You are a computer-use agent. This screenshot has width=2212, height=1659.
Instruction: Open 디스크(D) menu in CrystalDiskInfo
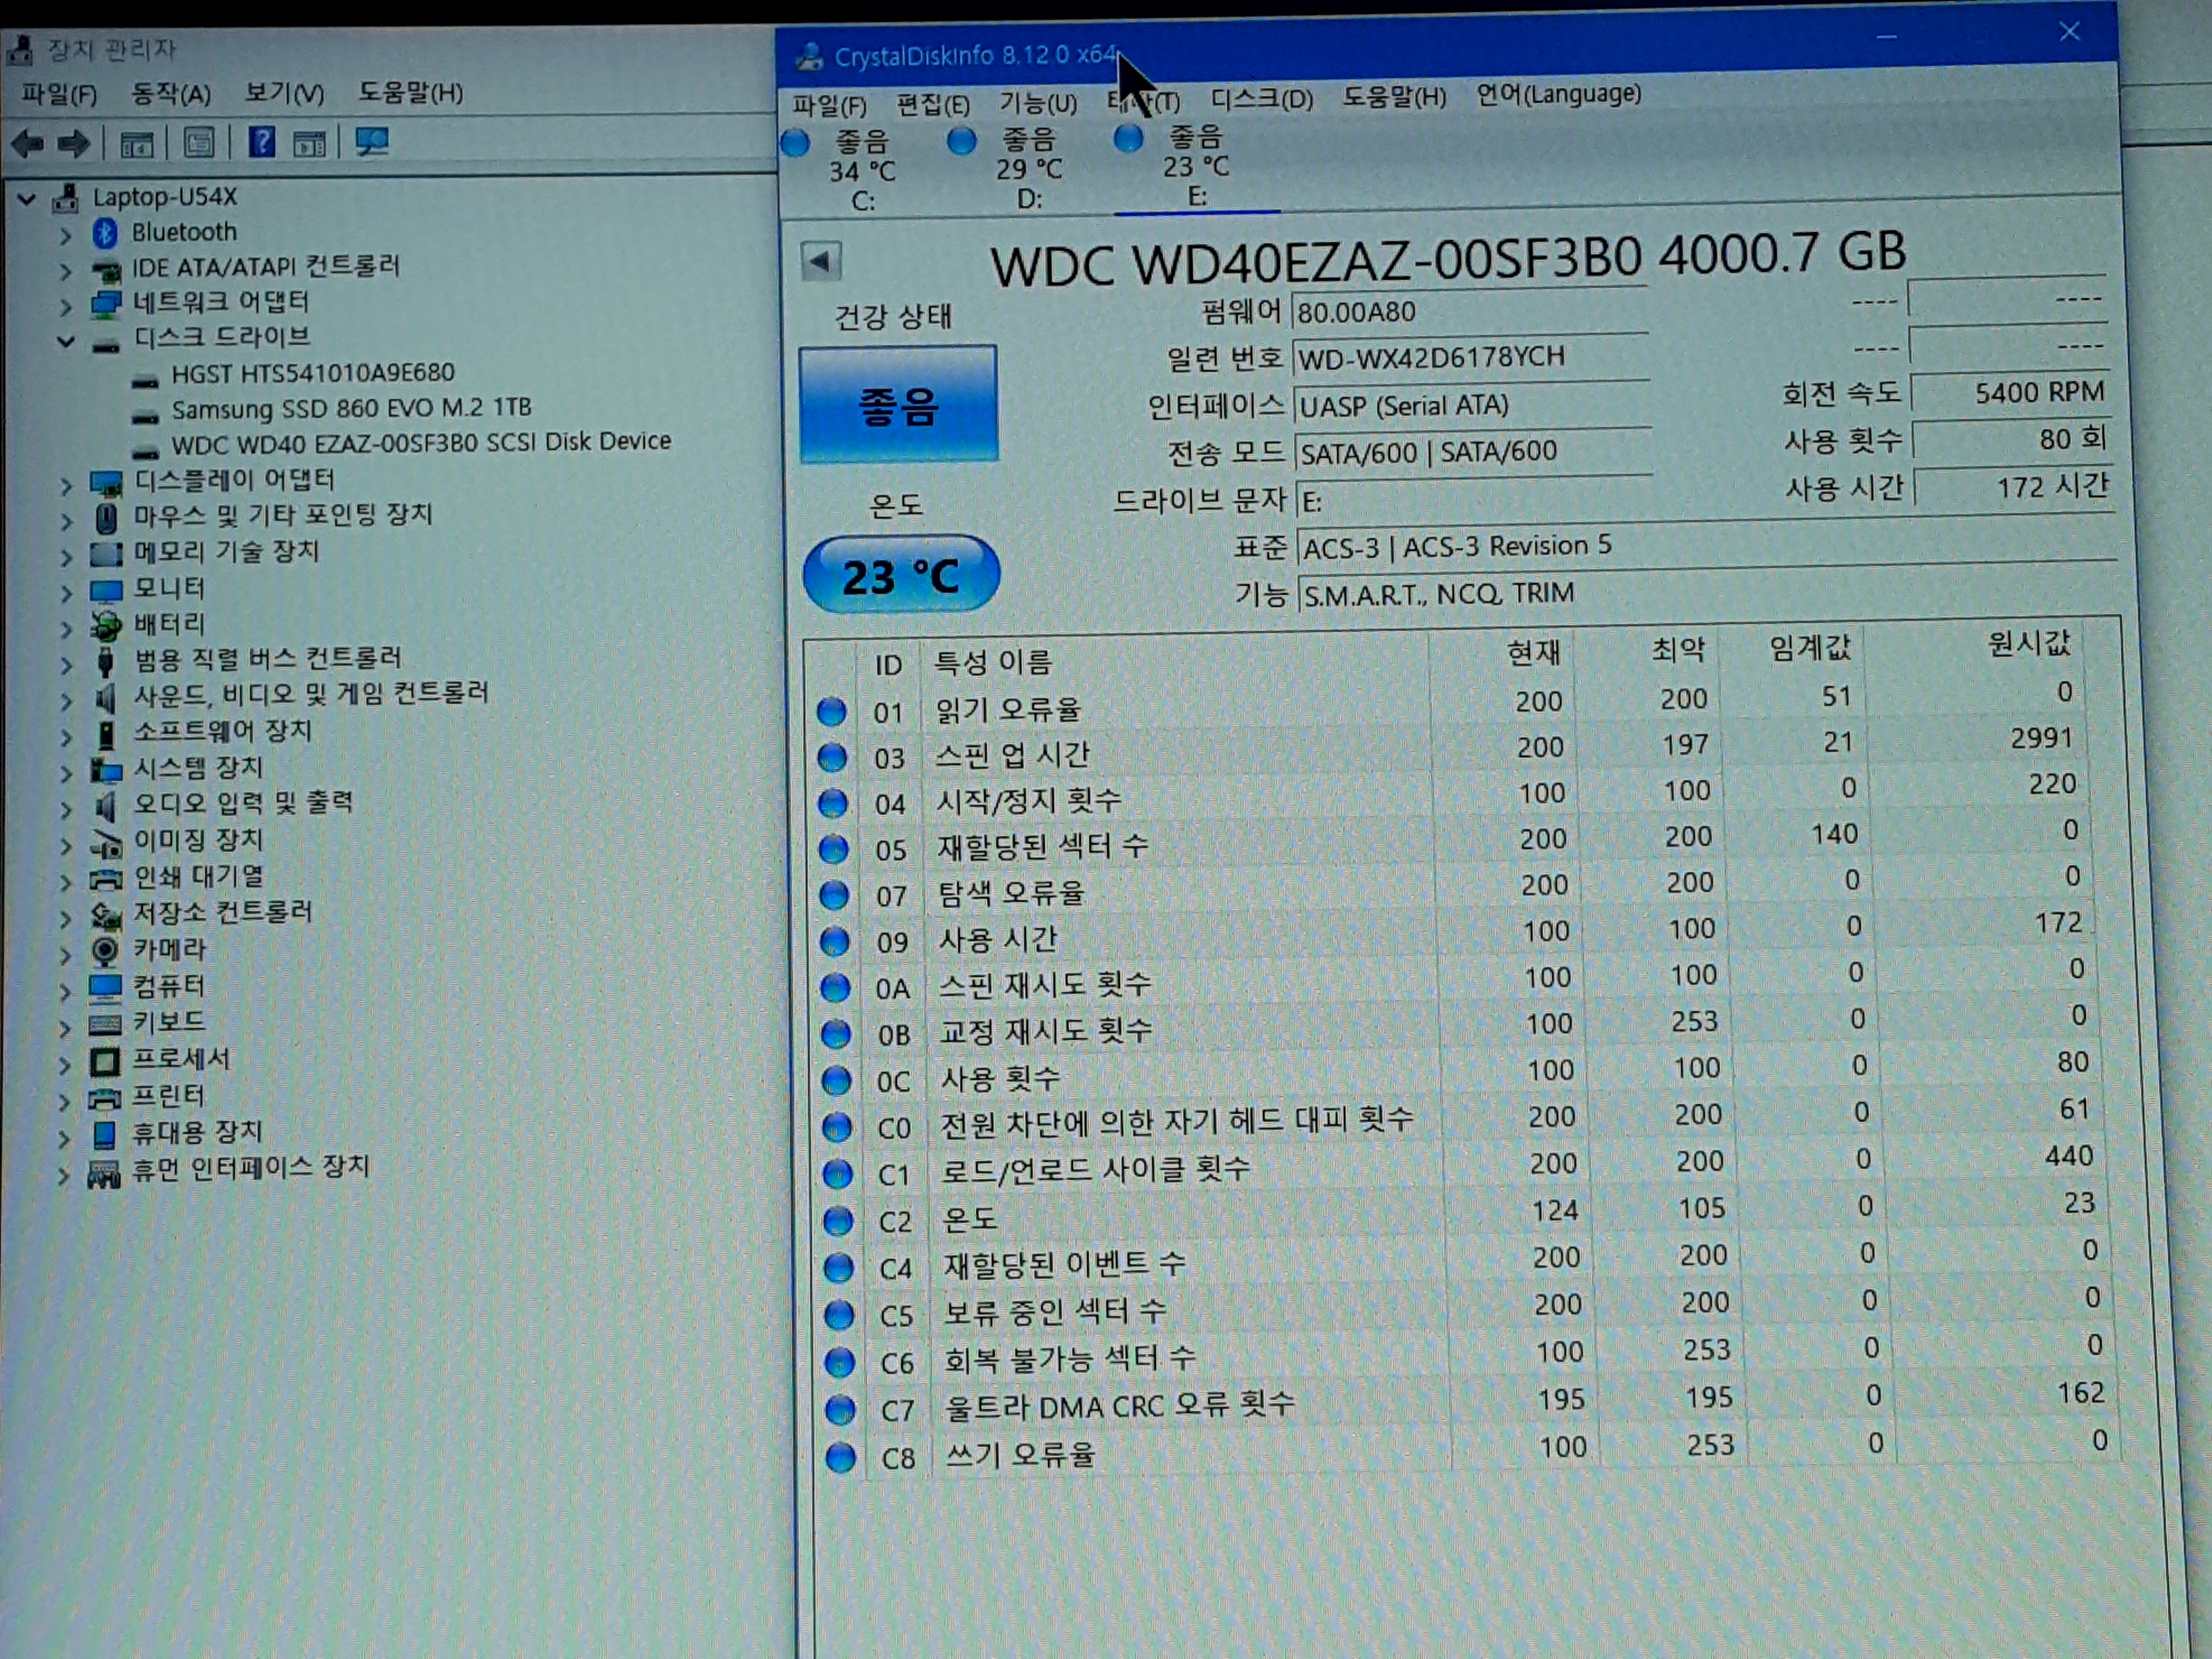1261,98
